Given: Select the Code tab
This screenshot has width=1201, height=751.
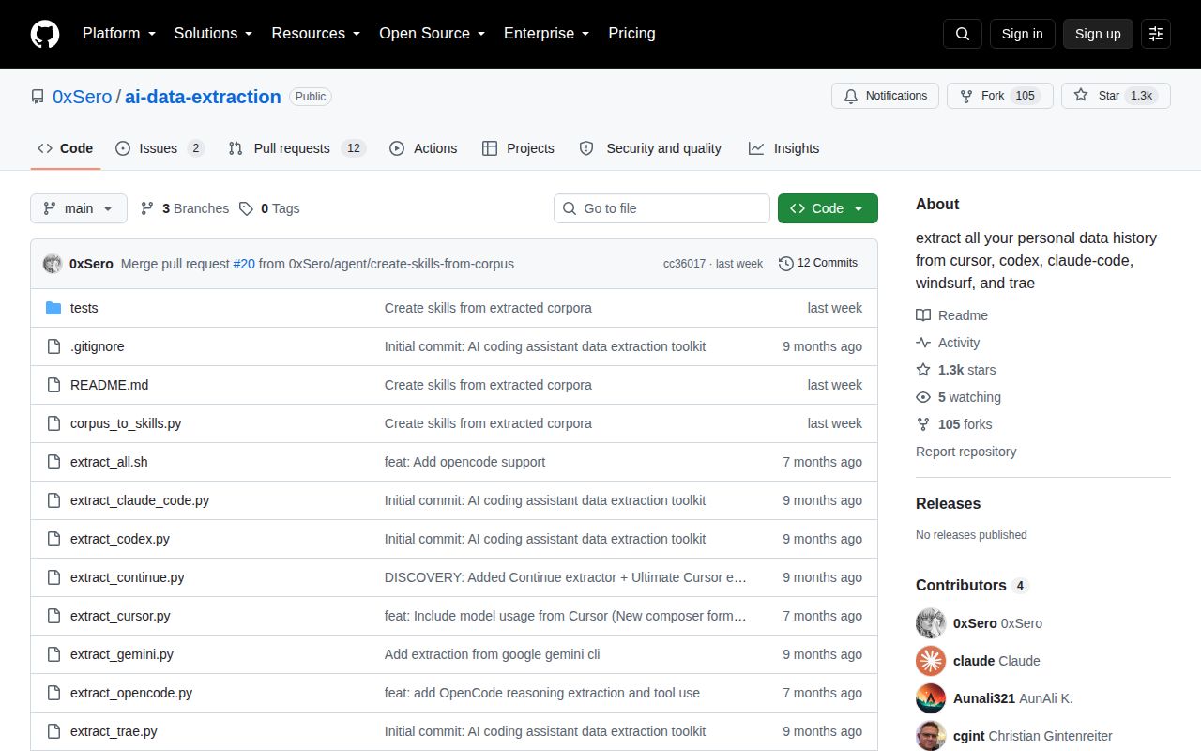Looking at the screenshot, I should pos(66,148).
